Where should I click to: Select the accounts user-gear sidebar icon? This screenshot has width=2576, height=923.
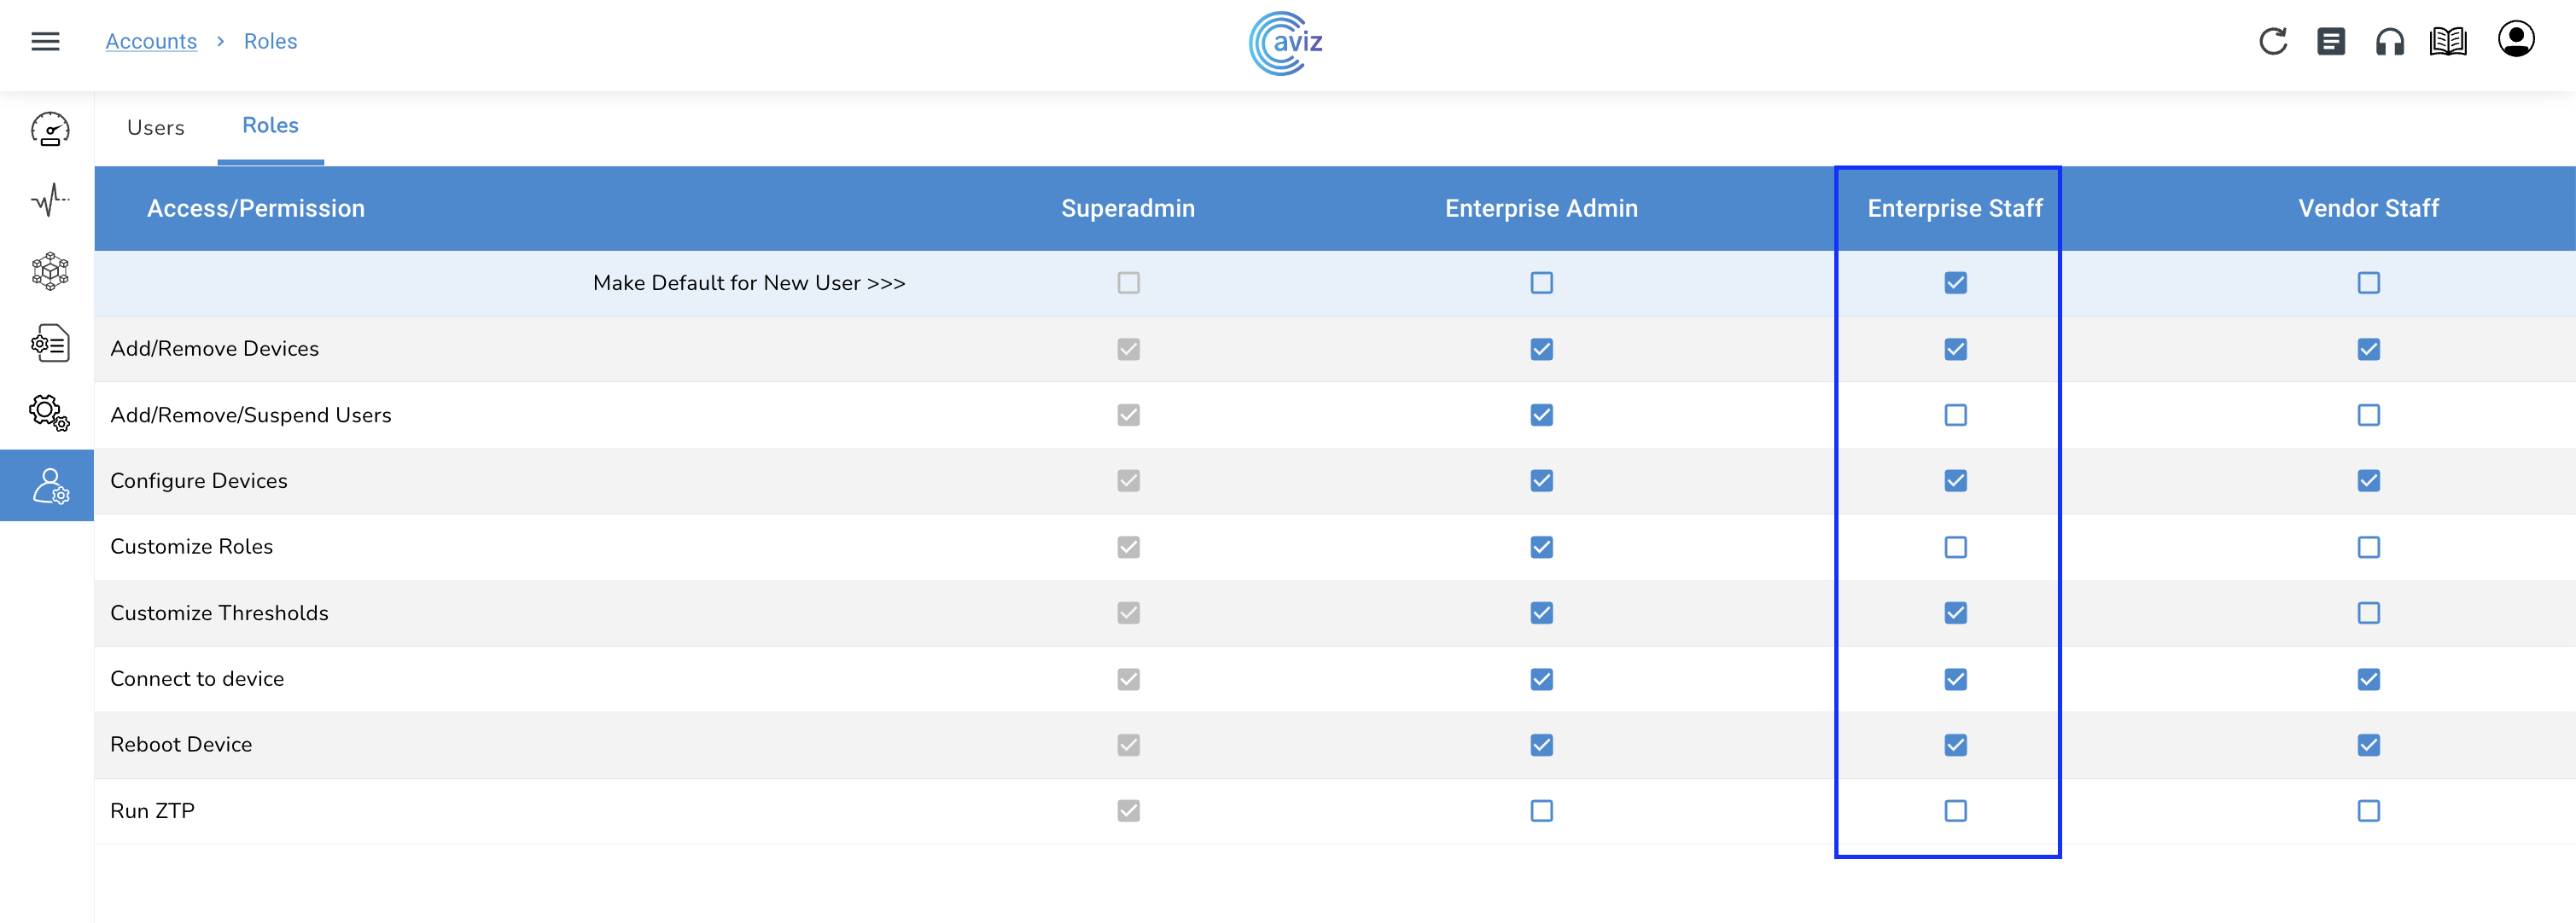point(49,485)
